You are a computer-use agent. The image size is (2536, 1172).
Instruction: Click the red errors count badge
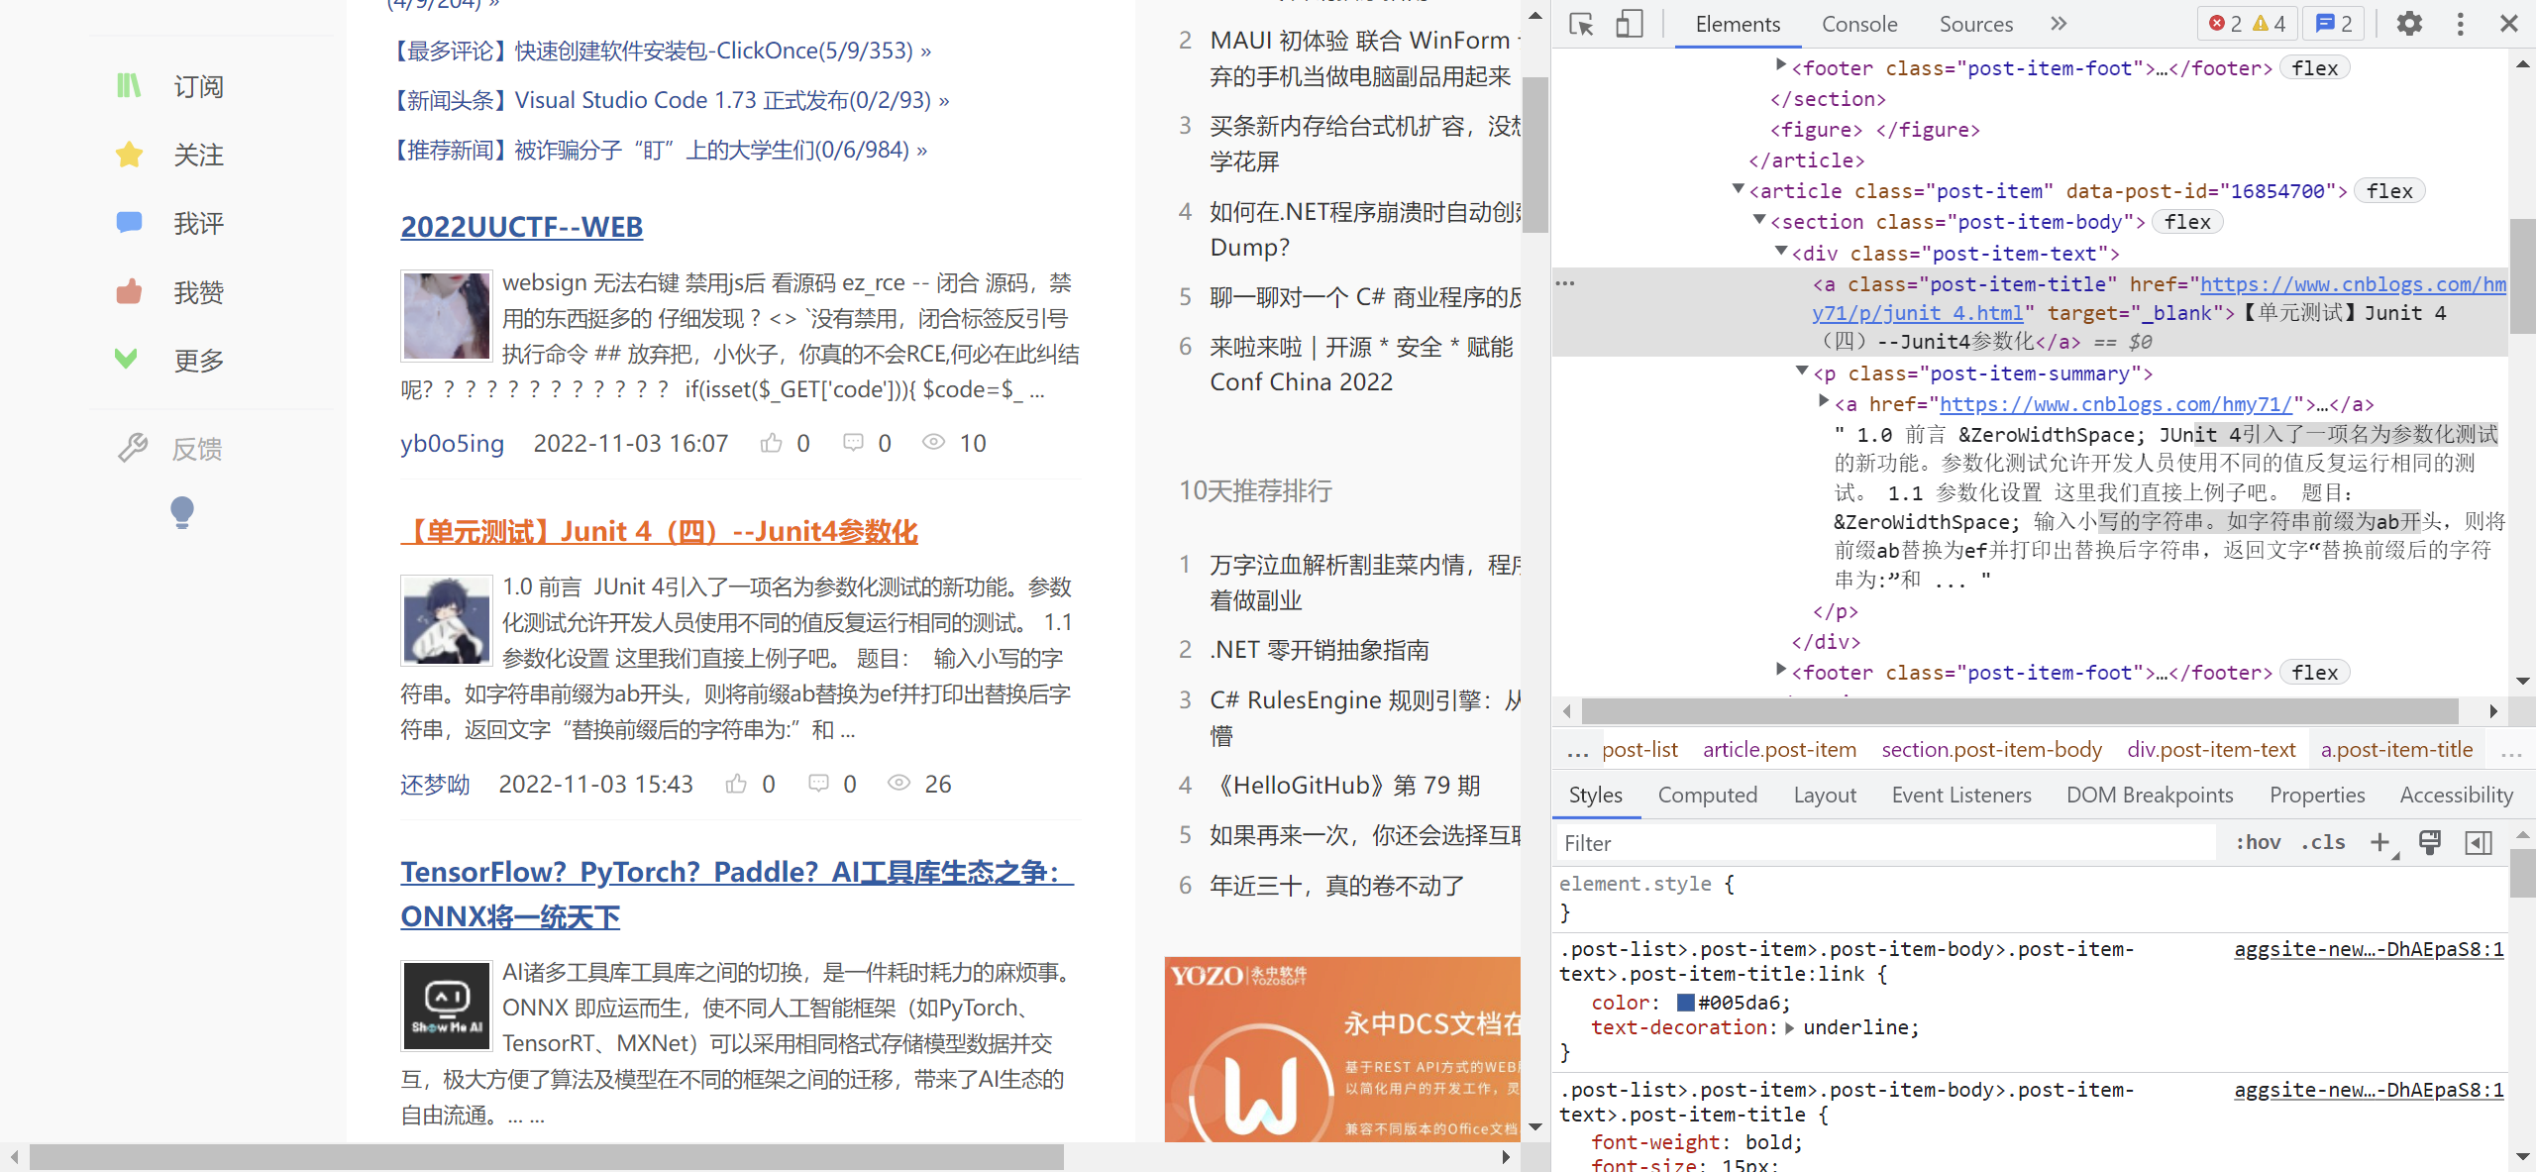point(2225,24)
